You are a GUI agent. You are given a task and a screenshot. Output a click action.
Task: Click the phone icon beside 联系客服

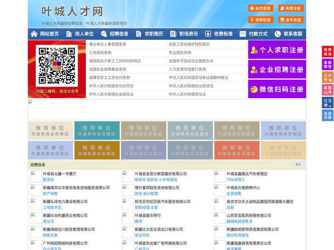[x=277, y=34]
